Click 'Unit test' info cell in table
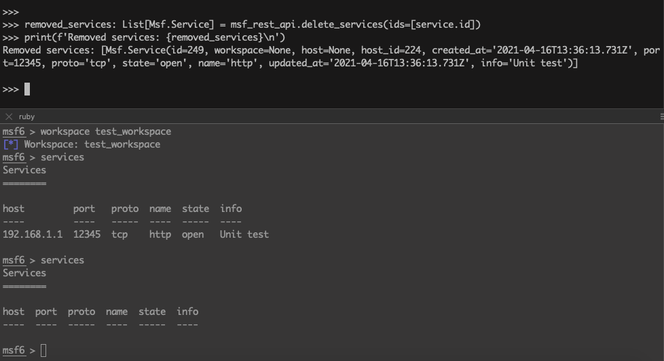This screenshot has height=361, width=664. pyautogui.click(x=244, y=234)
